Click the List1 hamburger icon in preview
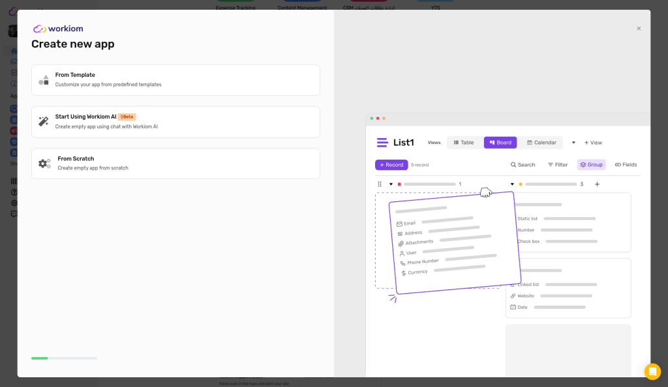The width and height of the screenshot is (668, 387). click(382, 143)
